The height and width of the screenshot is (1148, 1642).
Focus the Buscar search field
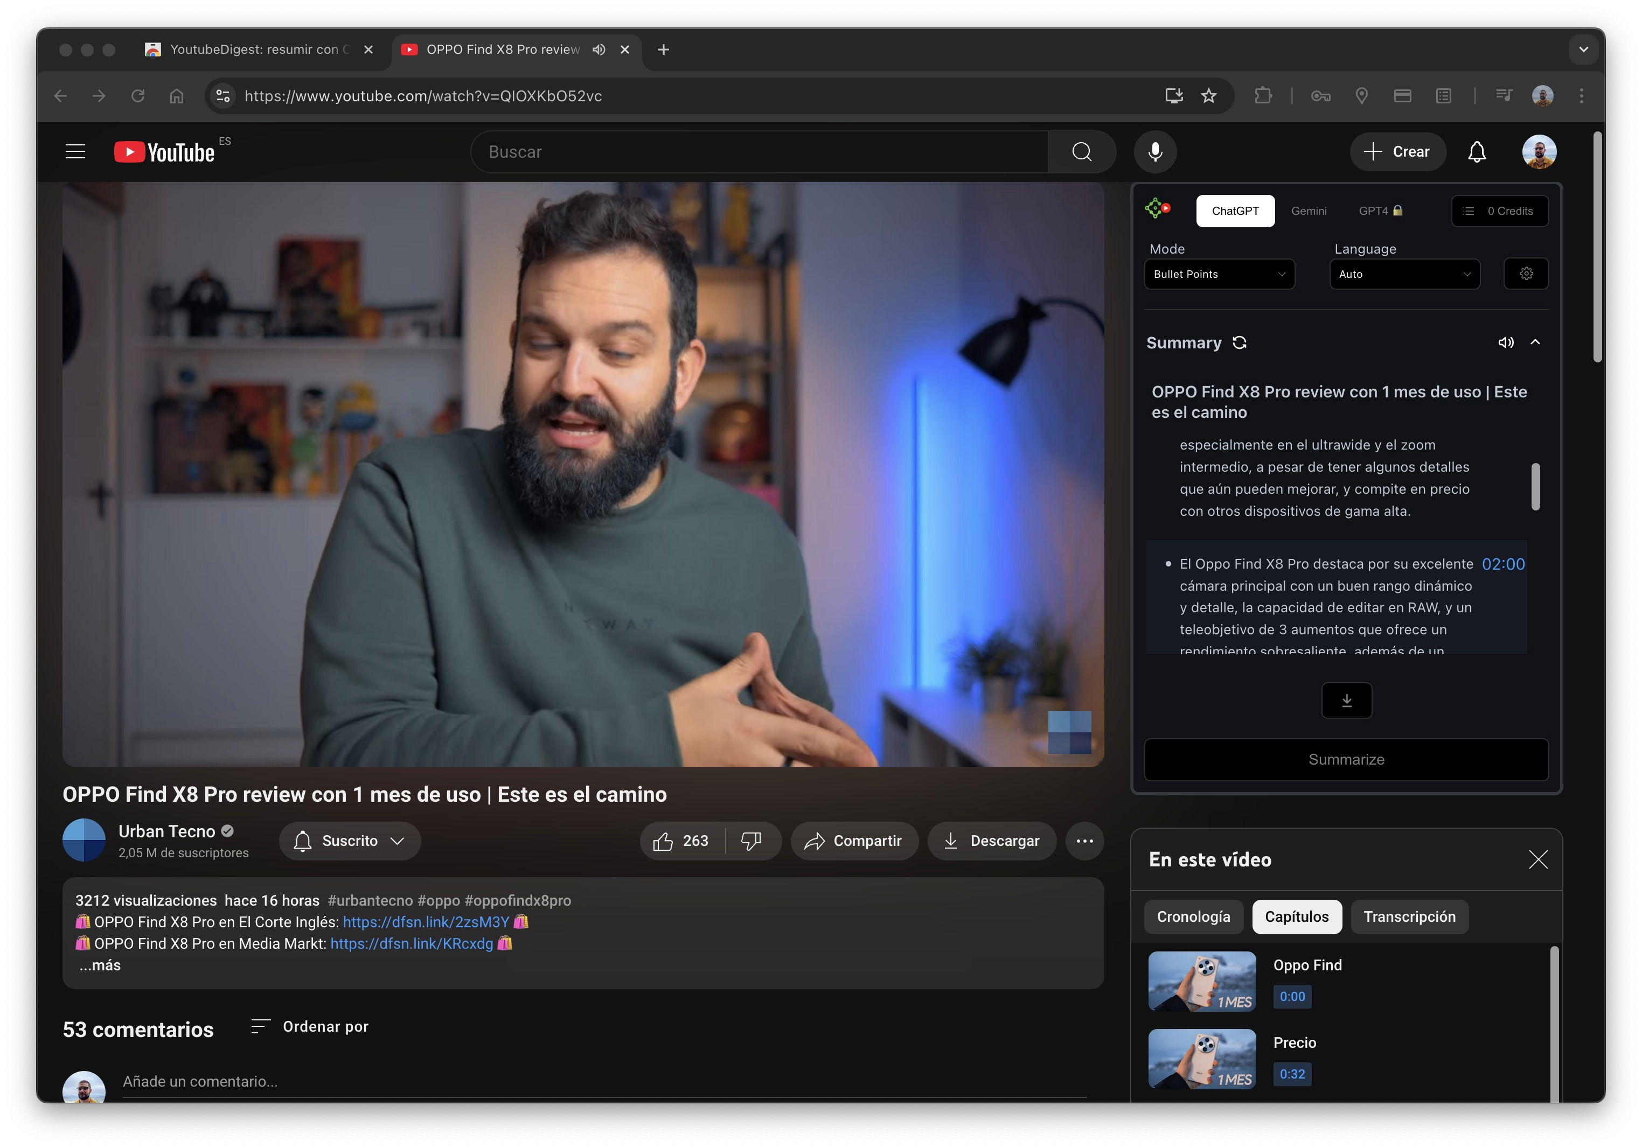click(760, 151)
